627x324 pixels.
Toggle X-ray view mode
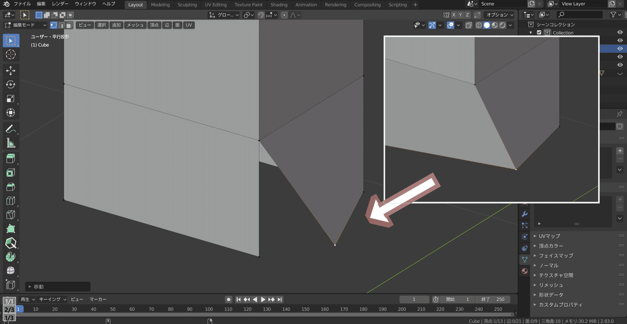[468, 25]
